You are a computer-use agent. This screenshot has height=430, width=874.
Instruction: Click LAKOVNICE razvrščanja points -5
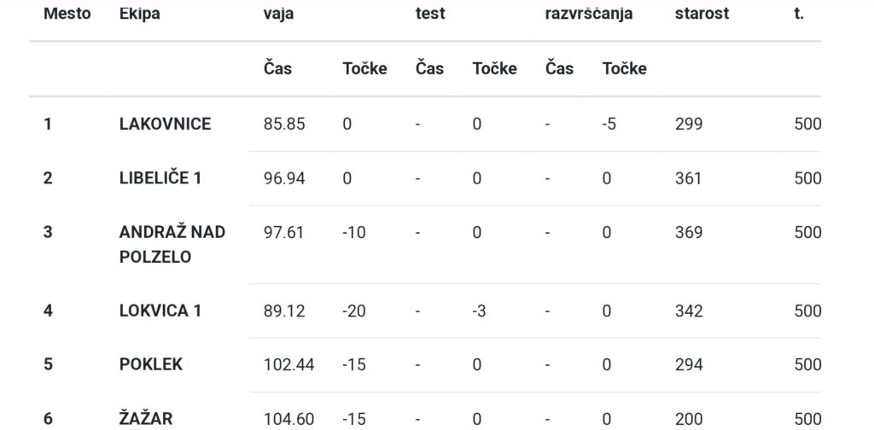coord(609,124)
